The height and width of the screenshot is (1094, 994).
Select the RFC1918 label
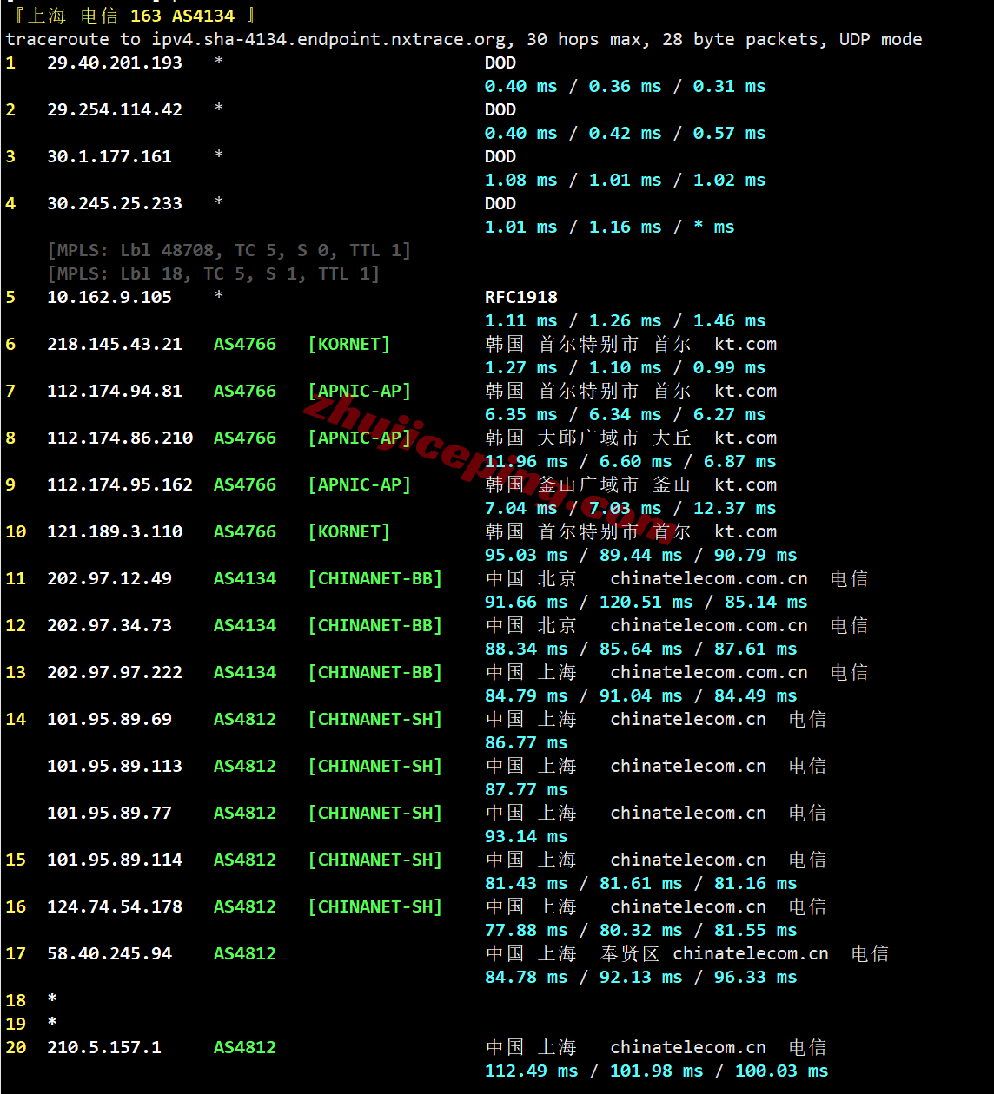click(x=521, y=297)
